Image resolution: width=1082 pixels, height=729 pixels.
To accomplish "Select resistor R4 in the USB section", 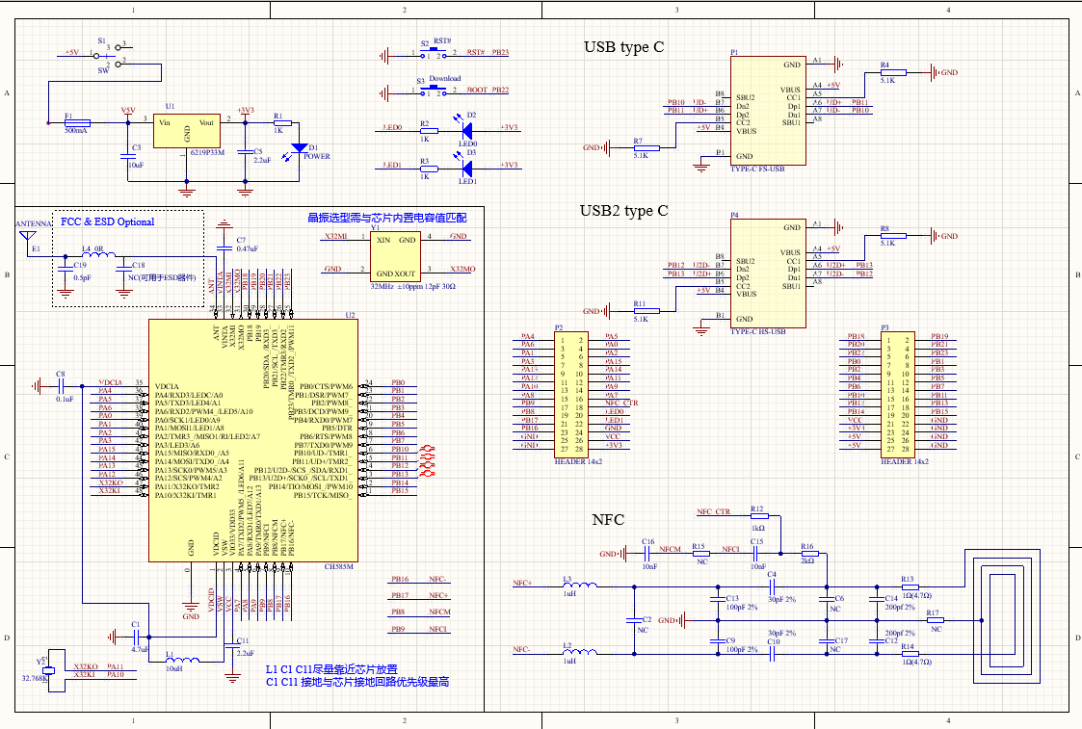I will point(893,71).
